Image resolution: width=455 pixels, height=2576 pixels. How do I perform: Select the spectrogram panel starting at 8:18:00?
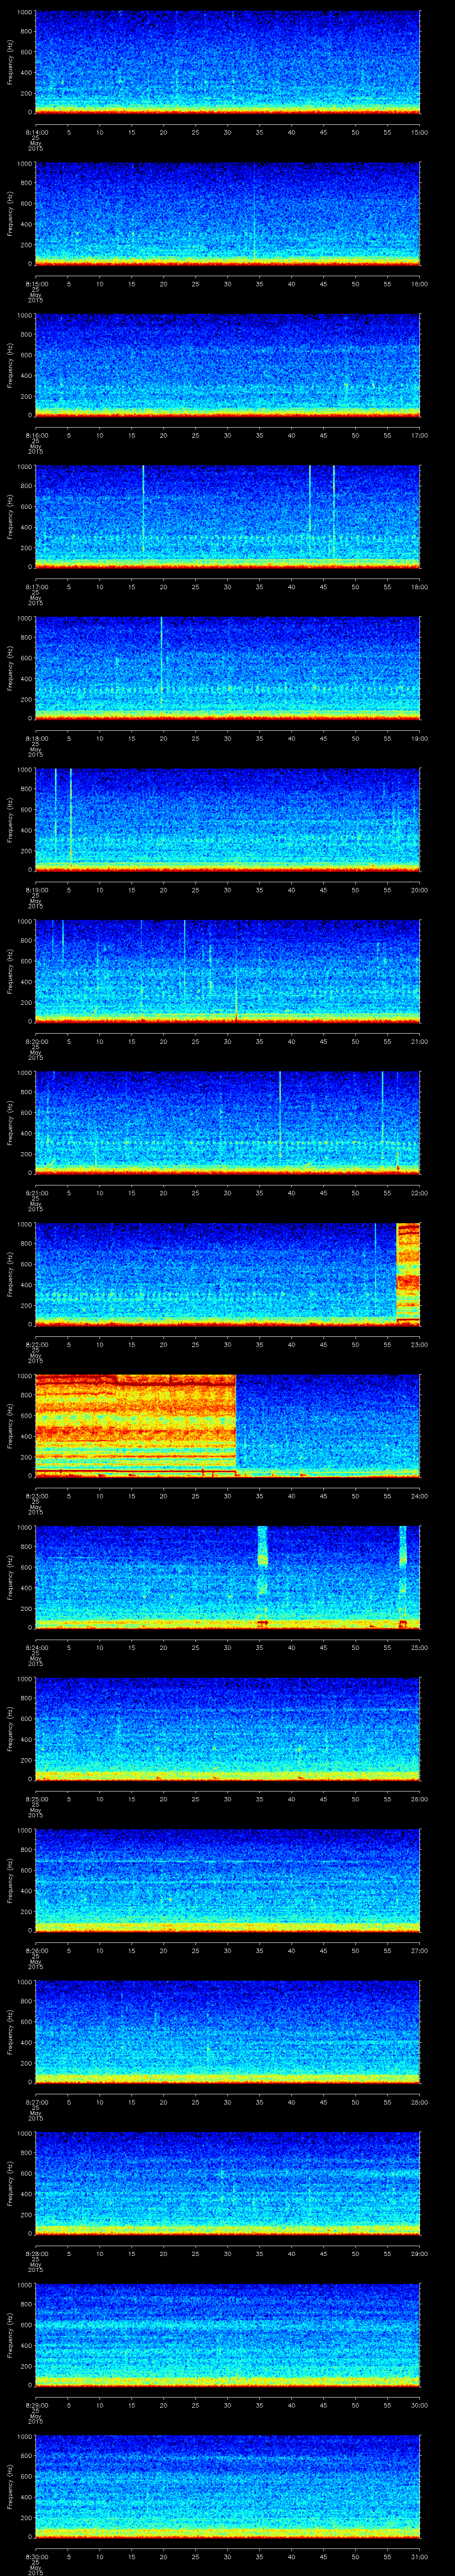pos(227,668)
